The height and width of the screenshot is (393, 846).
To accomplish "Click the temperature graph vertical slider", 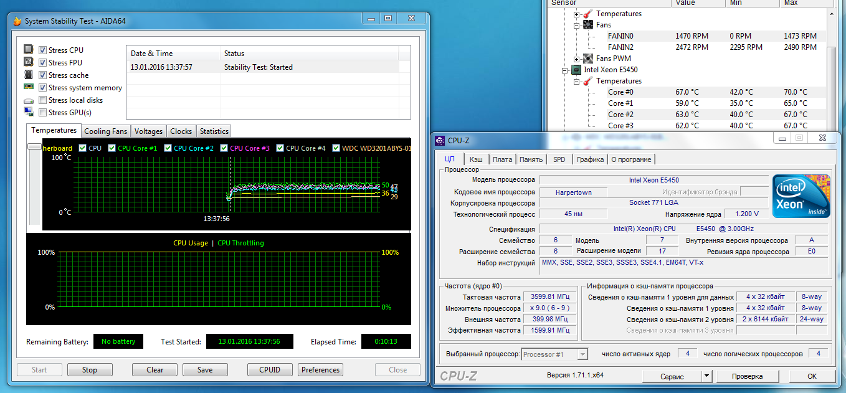I will click(34, 146).
